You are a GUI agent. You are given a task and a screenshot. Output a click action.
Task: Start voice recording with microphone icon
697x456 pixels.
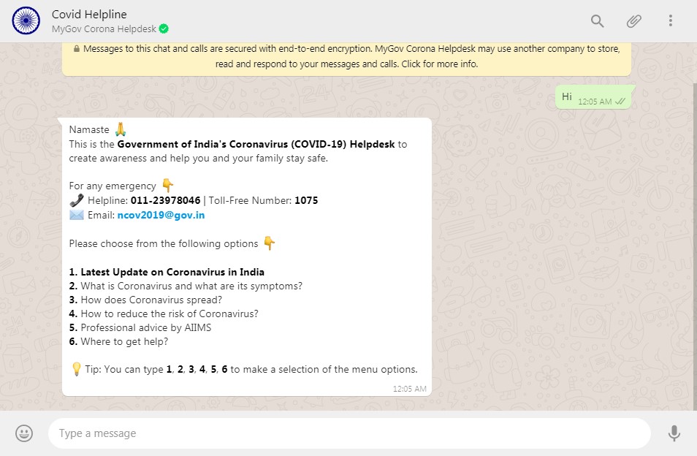[674, 433]
